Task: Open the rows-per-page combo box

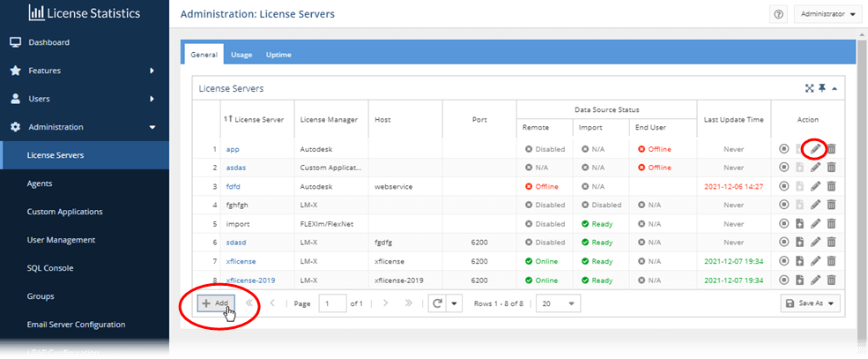Action: tap(558, 303)
